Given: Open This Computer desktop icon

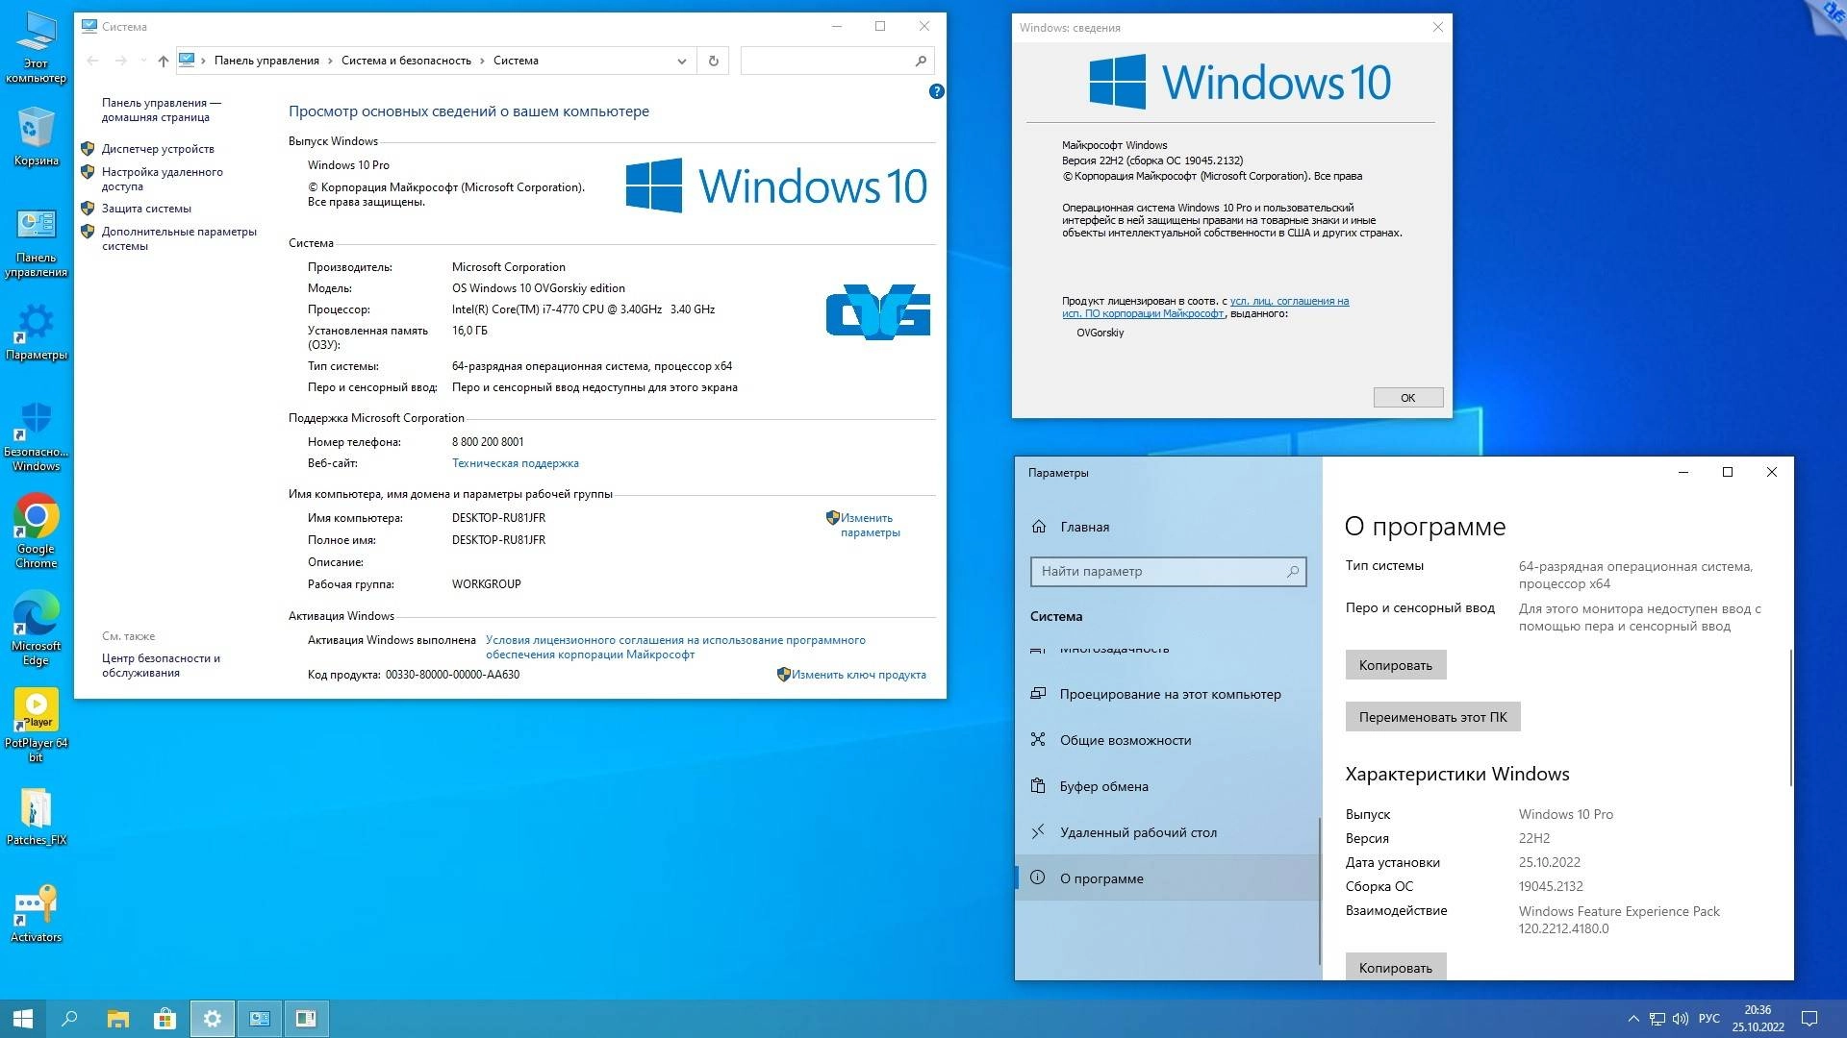Looking at the screenshot, I should (36, 46).
